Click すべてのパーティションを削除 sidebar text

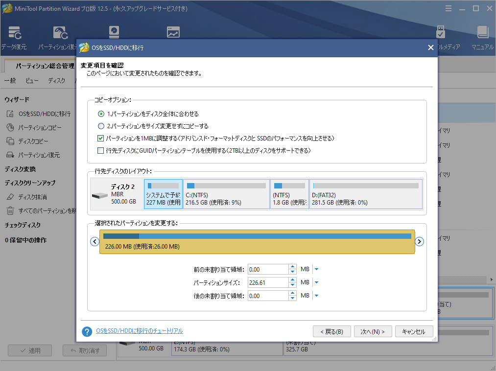coord(47,210)
